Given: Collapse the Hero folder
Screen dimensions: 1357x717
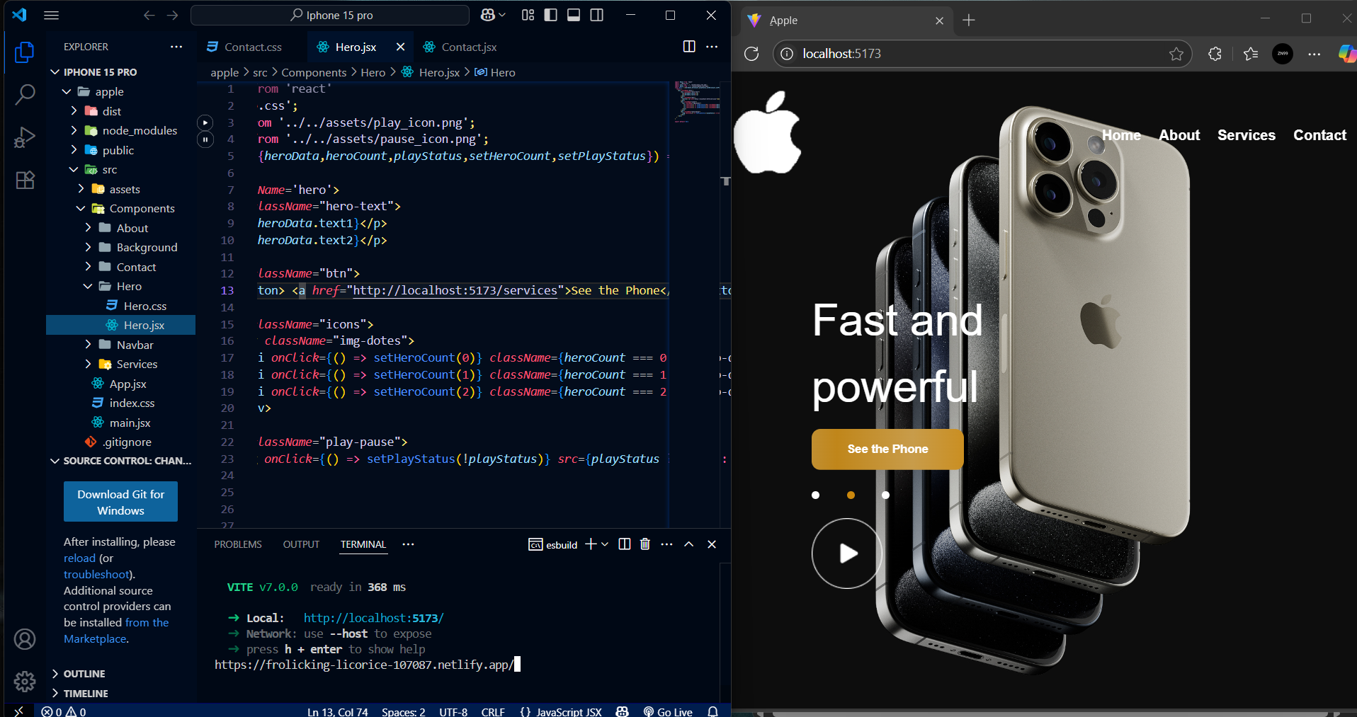Looking at the screenshot, I should [129, 286].
